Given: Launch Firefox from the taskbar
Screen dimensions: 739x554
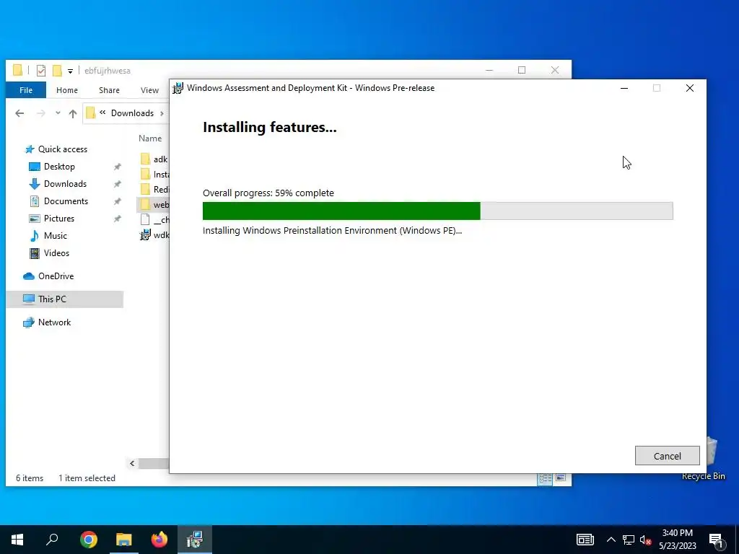Looking at the screenshot, I should click(x=159, y=540).
